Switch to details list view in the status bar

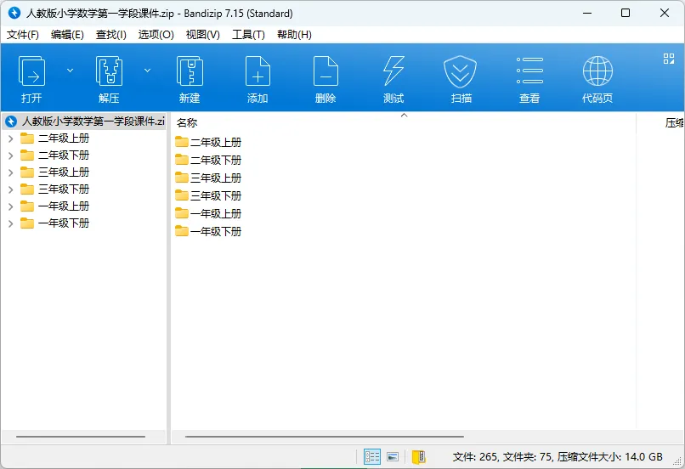(x=372, y=457)
